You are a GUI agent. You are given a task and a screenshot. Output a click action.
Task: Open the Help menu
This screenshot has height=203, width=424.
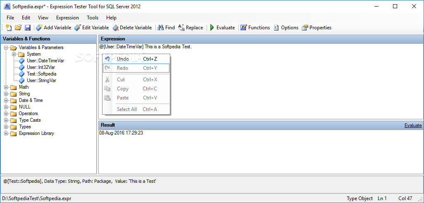(x=111, y=18)
